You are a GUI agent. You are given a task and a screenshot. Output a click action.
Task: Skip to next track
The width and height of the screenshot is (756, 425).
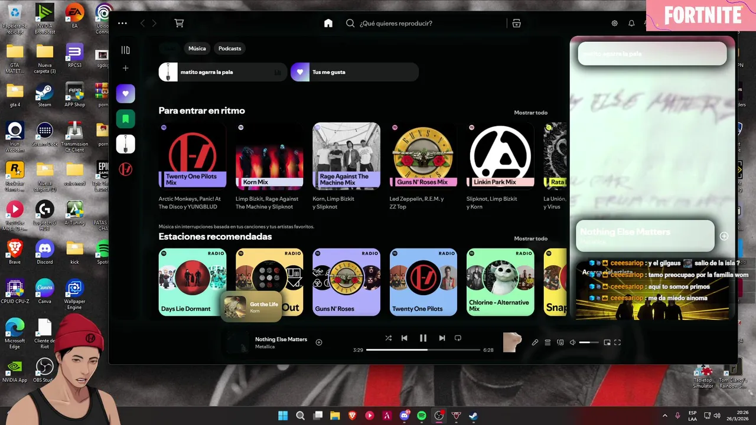tap(442, 338)
